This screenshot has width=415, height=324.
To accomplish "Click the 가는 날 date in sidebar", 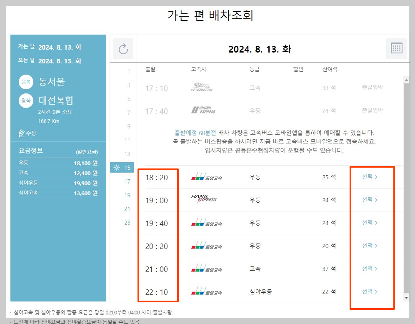I will click(x=60, y=47).
